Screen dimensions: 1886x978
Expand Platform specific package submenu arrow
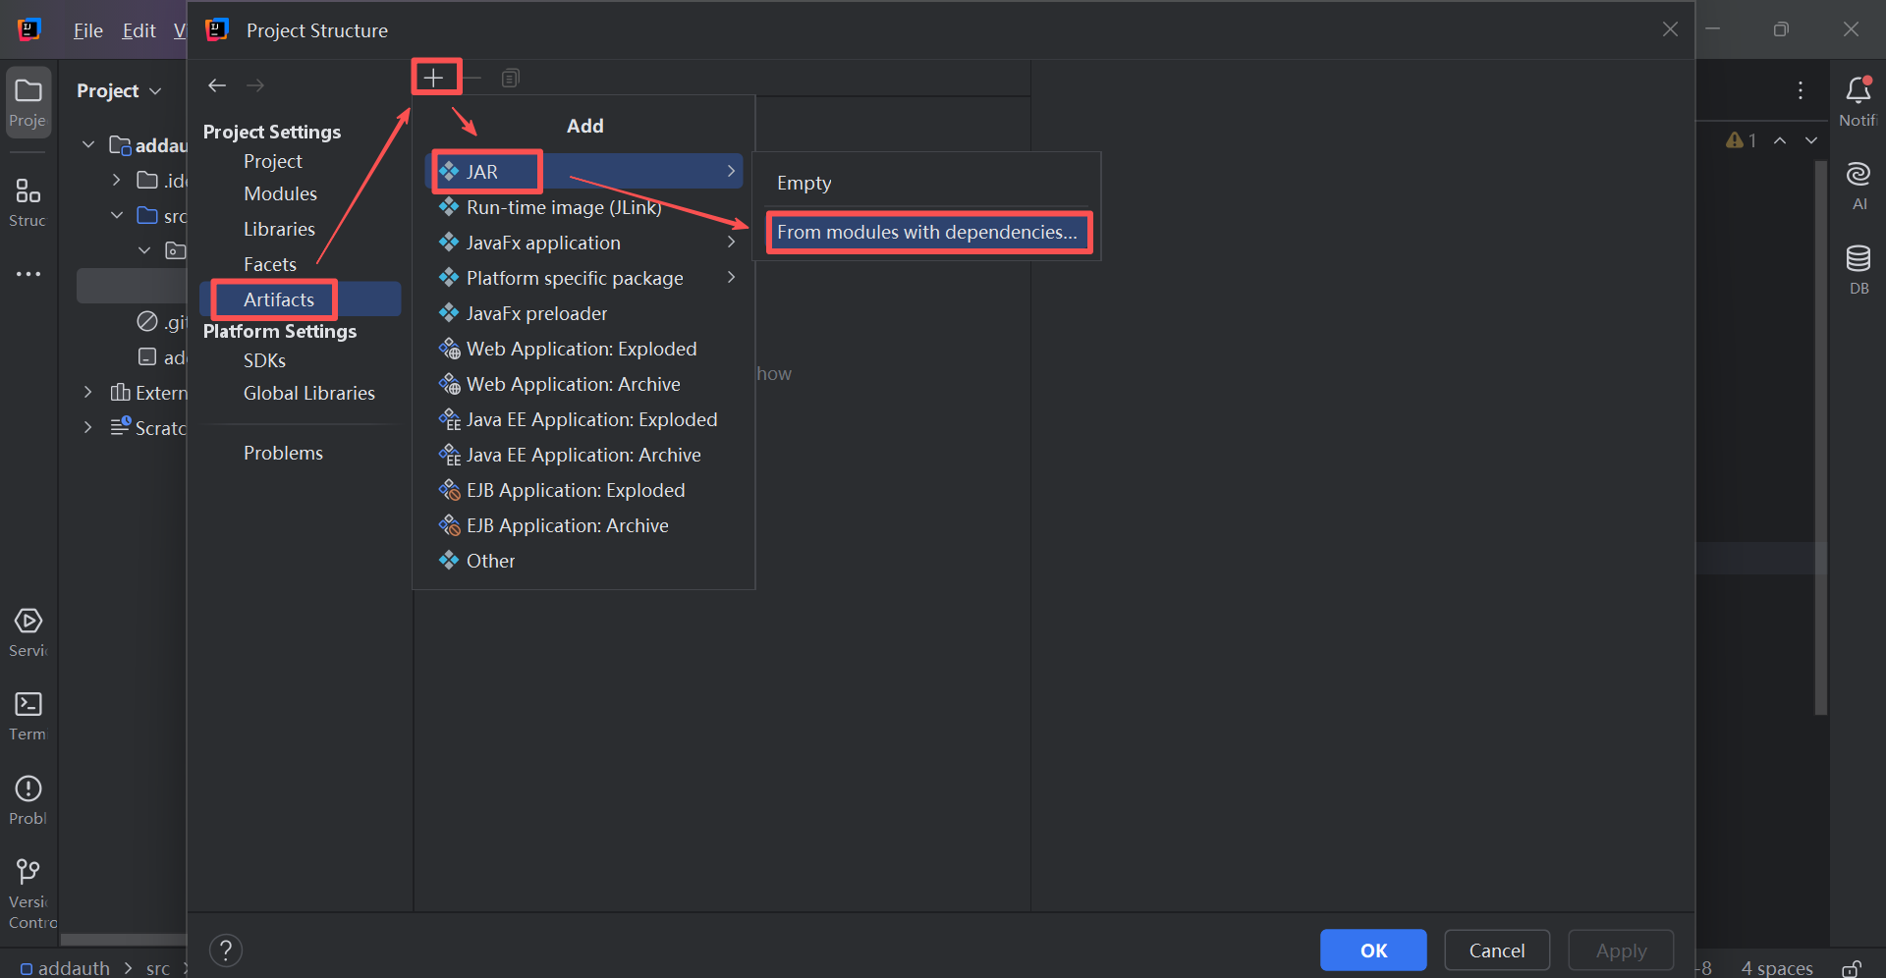click(x=731, y=278)
